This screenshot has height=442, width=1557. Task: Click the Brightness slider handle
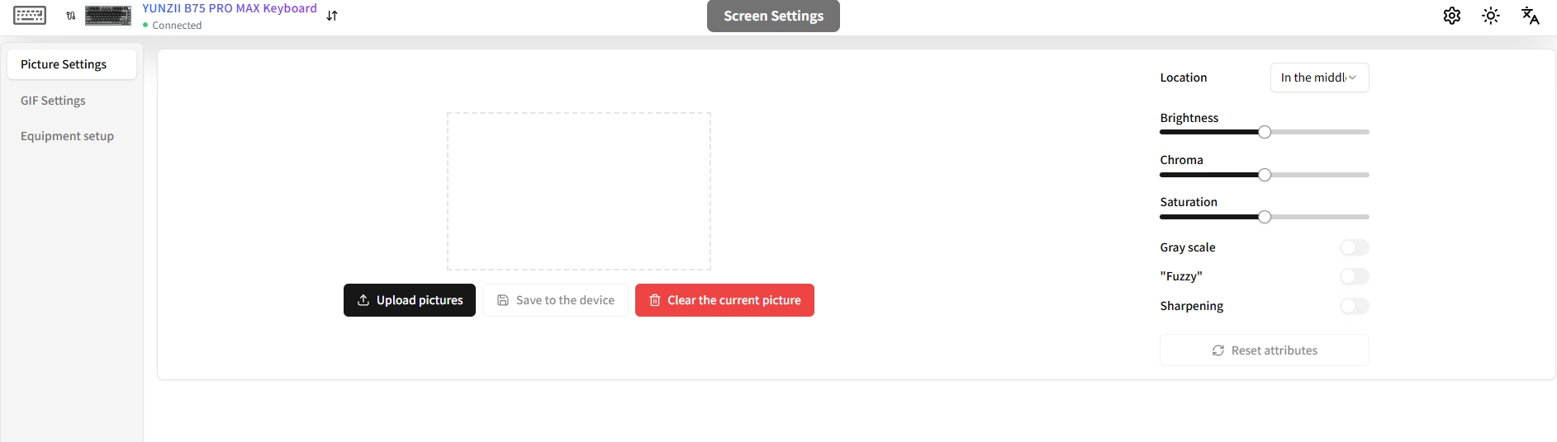point(1265,132)
